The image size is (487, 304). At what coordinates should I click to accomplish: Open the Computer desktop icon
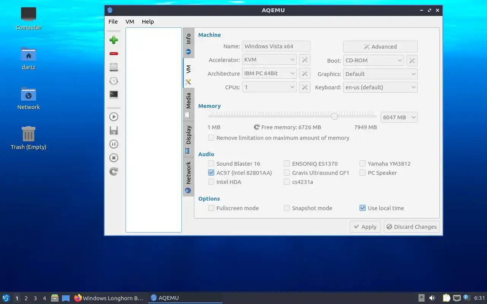[29, 18]
